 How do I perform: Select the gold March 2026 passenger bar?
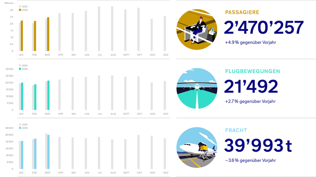(x=48, y=34)
